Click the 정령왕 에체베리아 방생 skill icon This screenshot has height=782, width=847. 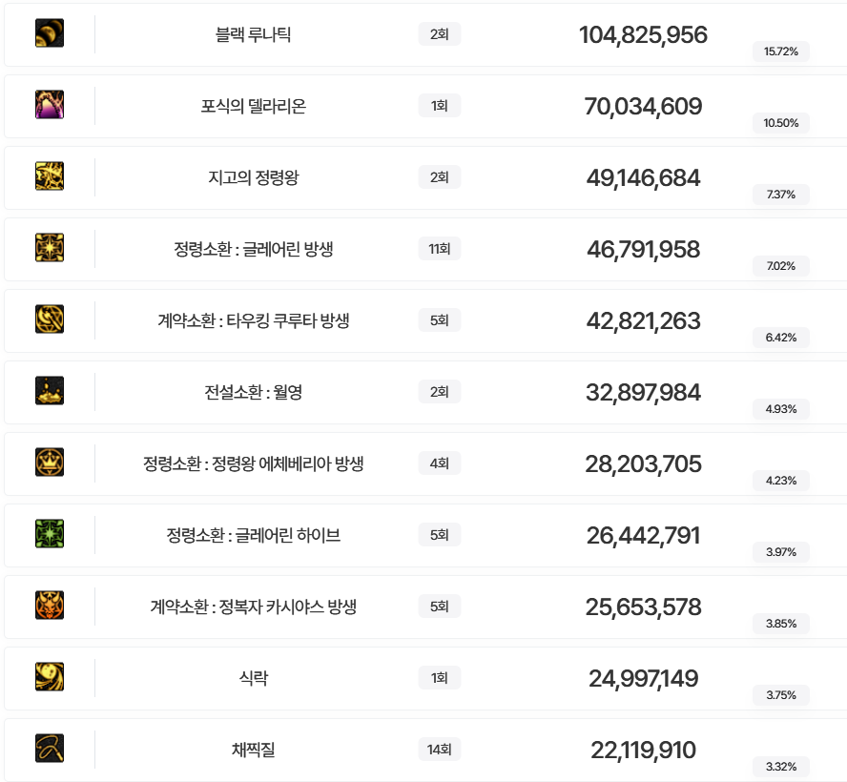pos(50,463)
